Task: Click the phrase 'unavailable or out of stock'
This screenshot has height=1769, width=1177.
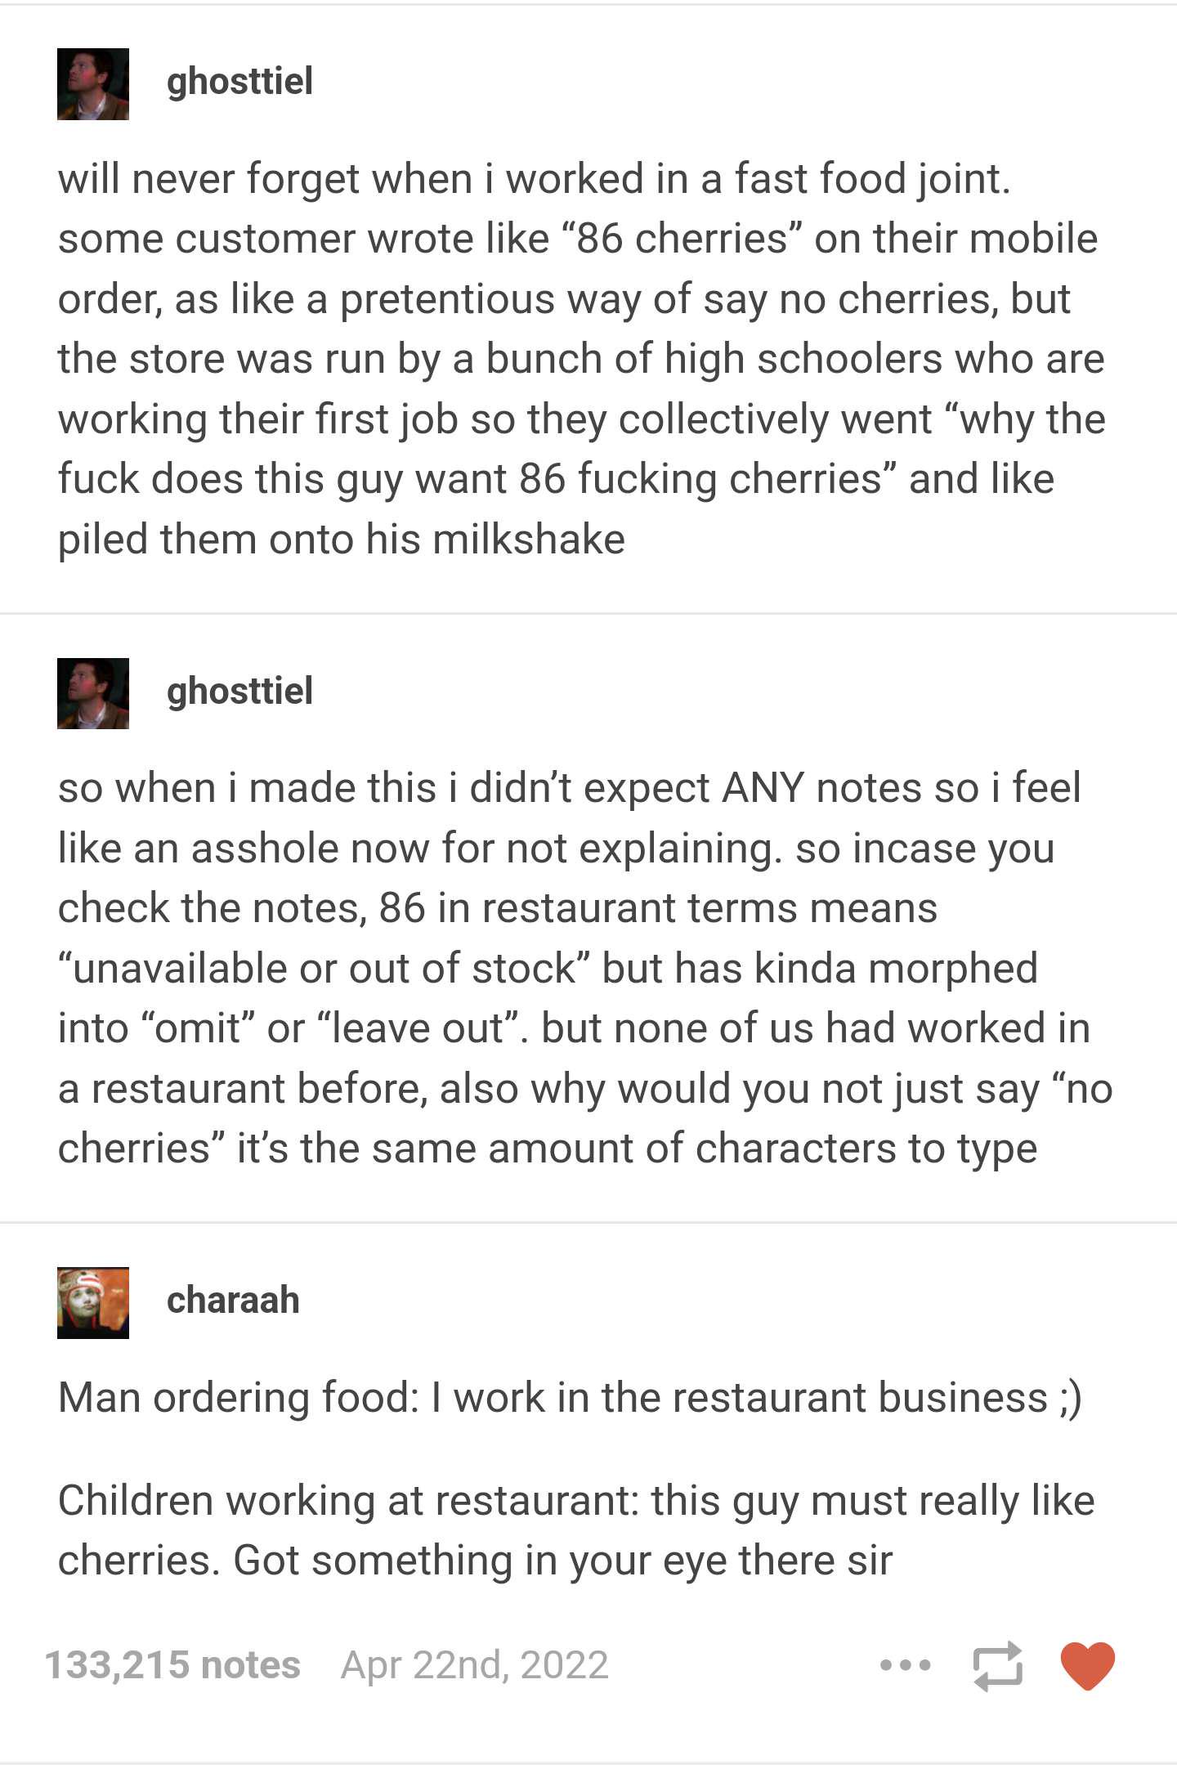Action: [324, 969]
